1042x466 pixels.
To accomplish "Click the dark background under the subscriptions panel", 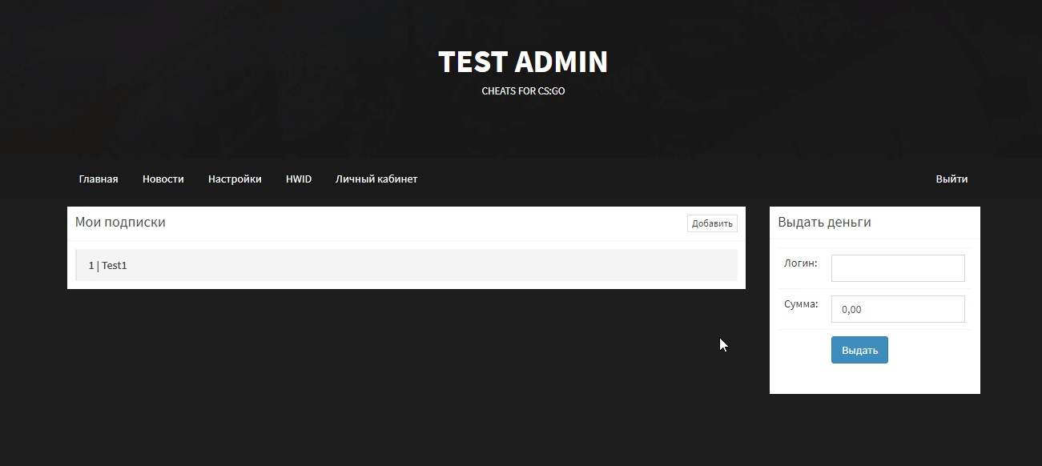I will [x=400, y=368].
